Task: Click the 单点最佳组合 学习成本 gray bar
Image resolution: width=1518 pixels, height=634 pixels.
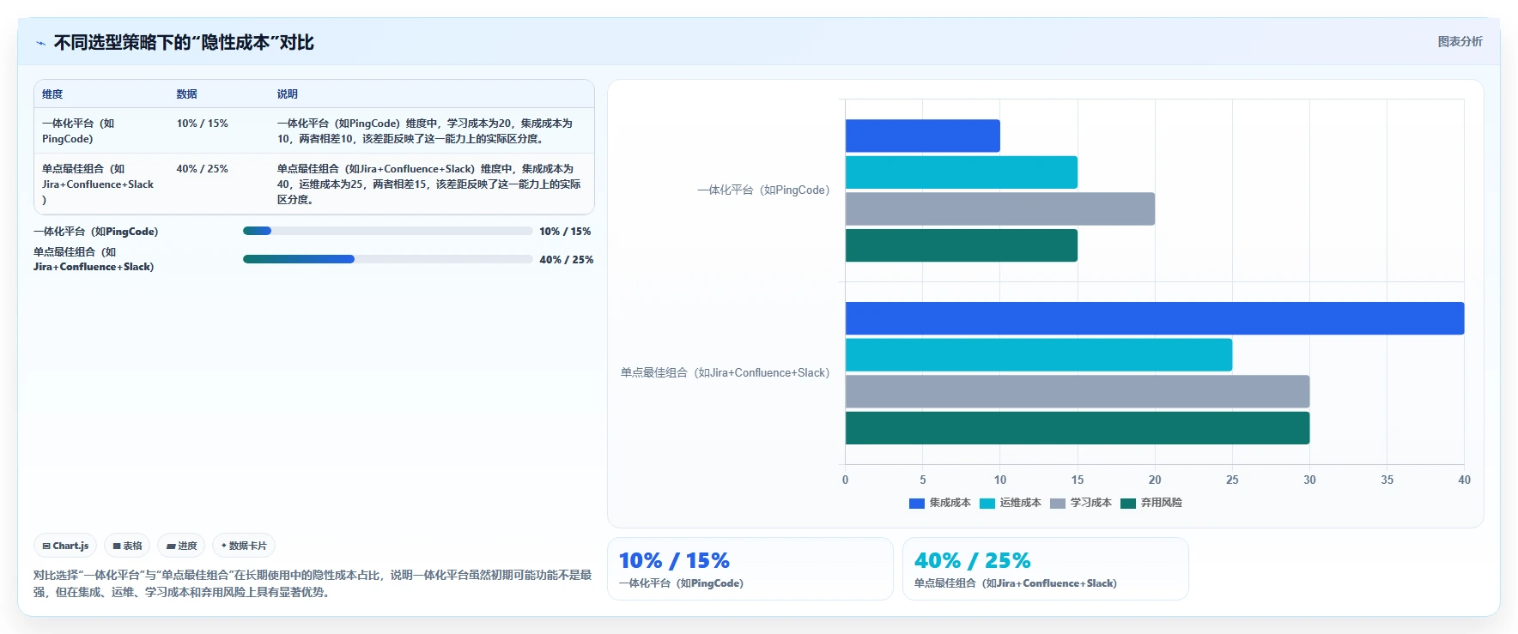Action: point(1078,391)
